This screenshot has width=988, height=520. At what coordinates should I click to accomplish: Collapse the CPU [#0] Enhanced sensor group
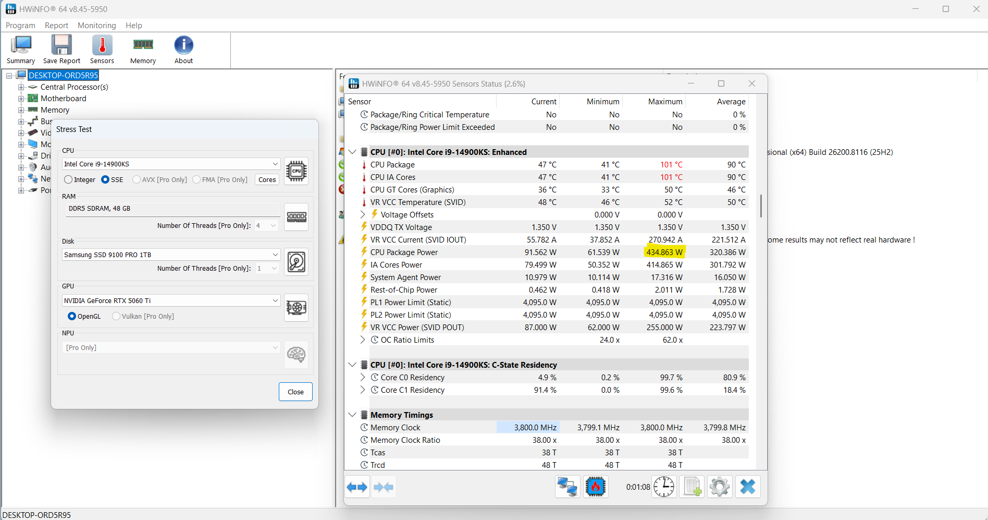[352, 152]
